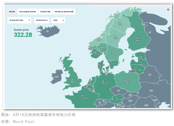
Task: Go to the Physical Exchange tab
Action: (x=64, y=12)
